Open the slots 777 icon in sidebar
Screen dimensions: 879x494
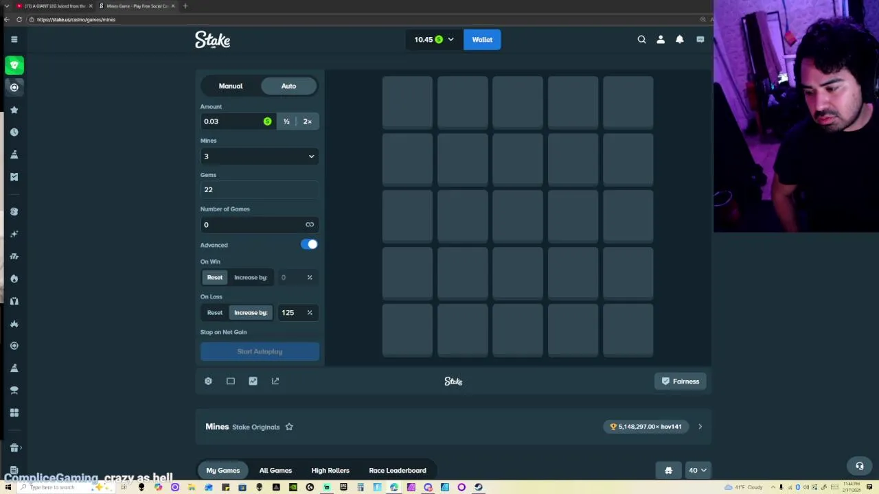14,256
